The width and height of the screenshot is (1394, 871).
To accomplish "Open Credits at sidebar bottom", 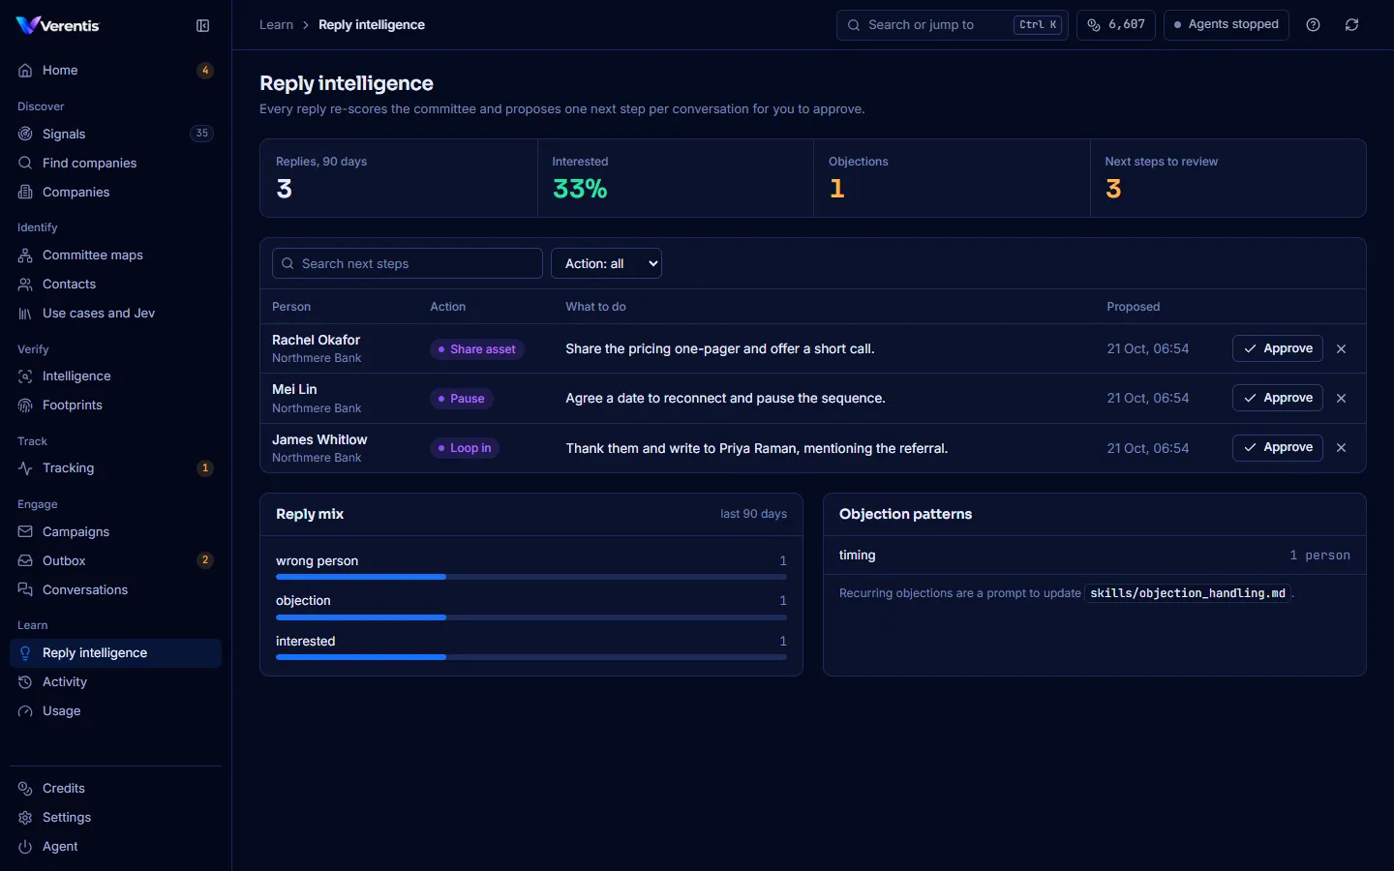I will pyautogui.click(x=116, y=788).
